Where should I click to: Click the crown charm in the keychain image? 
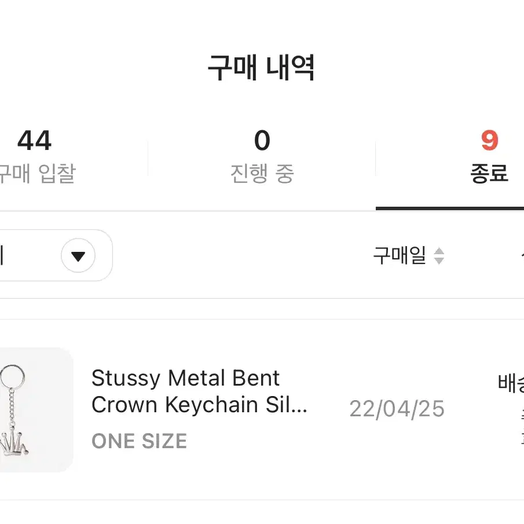14,443
